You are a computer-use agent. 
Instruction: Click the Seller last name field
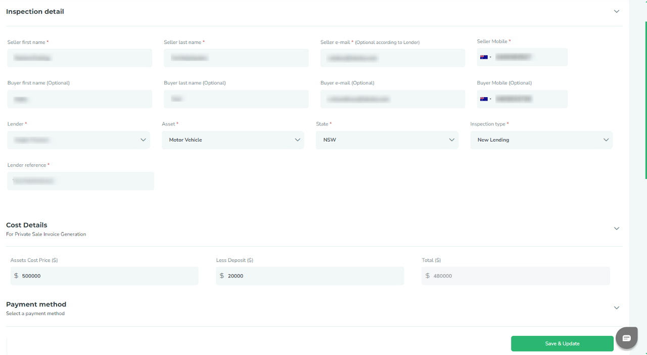point(236,58)
